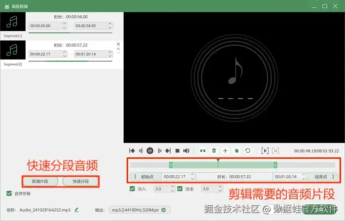Toggle the speaker volume icon
The width and height of the screenshot is (345, 221).
(186, 151)
